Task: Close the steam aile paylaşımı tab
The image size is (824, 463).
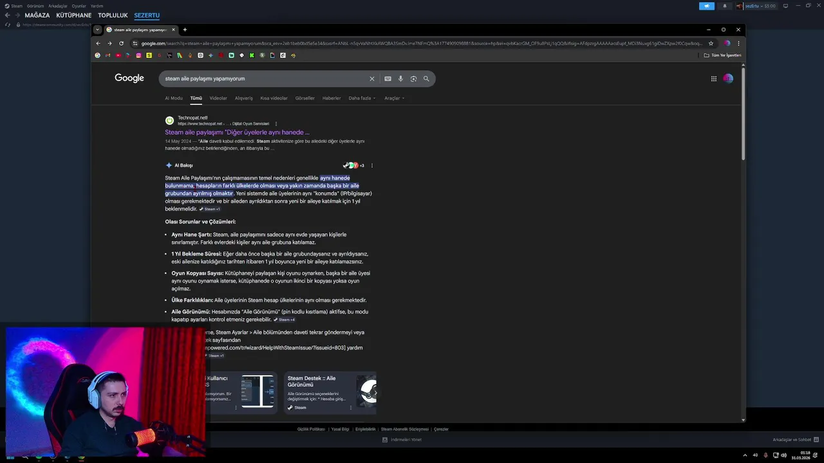Action: click(174, 30)
